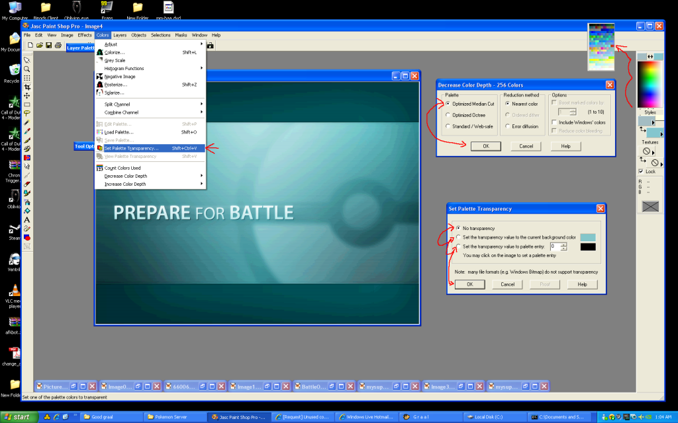This screenshot has width=678, height=423.
Task: Click the Print toolbar icon
Action: coord(58,46)
